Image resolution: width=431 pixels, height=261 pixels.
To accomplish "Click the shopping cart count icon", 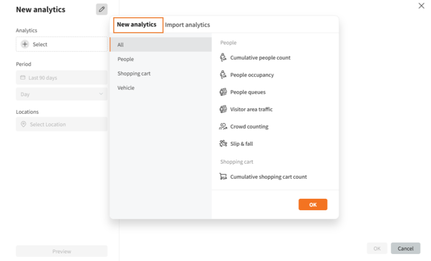I will click(223, 176).
